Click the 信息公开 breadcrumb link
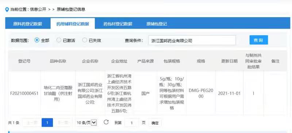Screen dimensions: 292x133 [38, 9]
